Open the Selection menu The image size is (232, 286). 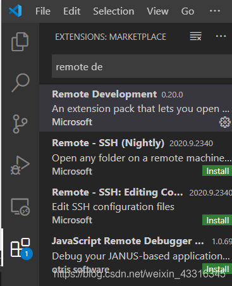(114, 11)
